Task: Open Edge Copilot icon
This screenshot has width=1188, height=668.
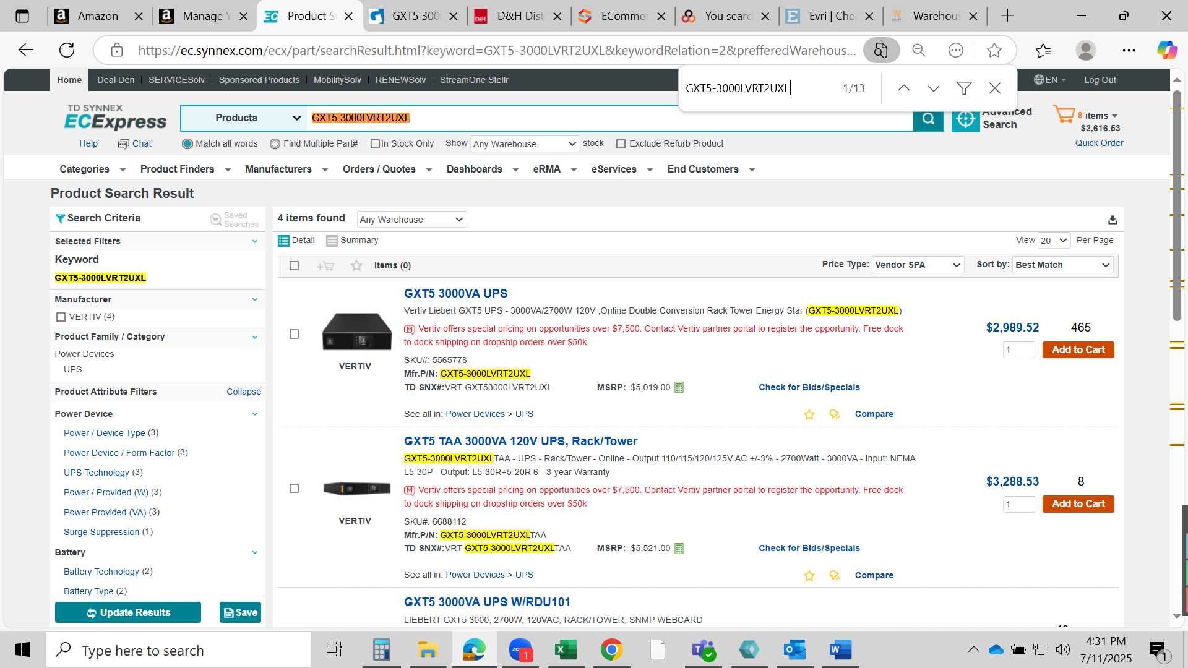Action: [1167, 50]
